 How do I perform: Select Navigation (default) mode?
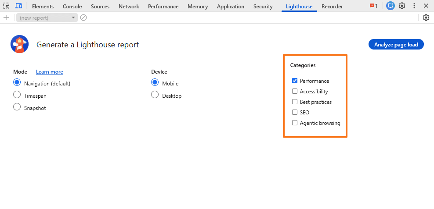pos(17,82)
